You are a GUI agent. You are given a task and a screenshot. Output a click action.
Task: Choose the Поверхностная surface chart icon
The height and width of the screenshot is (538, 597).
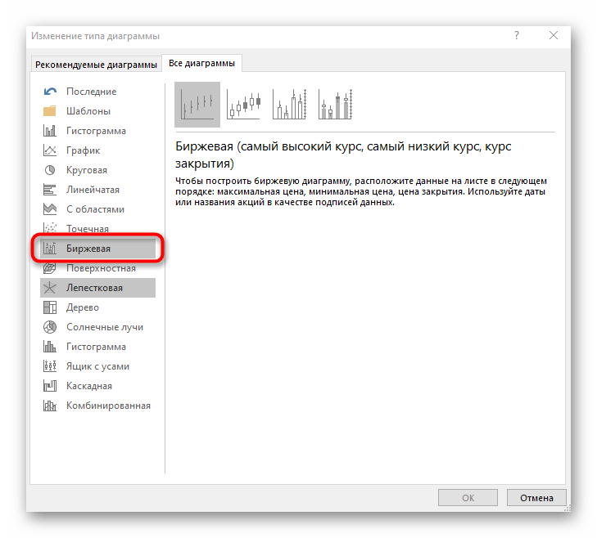click(50, 268)
